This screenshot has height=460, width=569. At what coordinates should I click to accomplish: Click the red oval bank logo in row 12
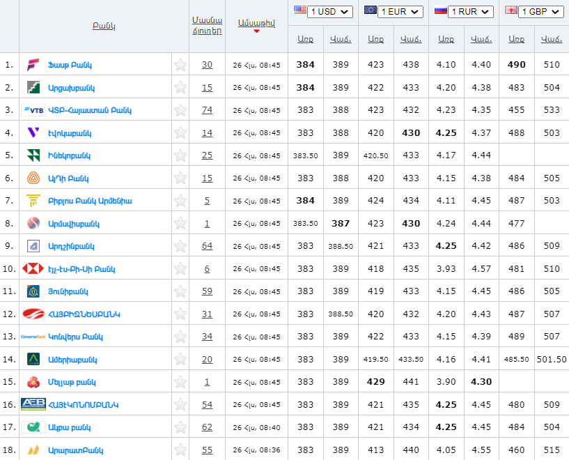[33, 314]
